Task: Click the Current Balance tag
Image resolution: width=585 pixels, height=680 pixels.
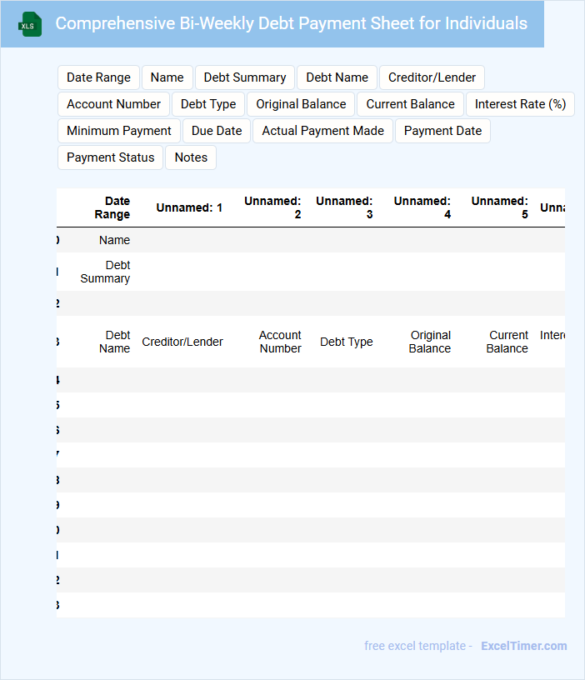Action: coord(410,104)
